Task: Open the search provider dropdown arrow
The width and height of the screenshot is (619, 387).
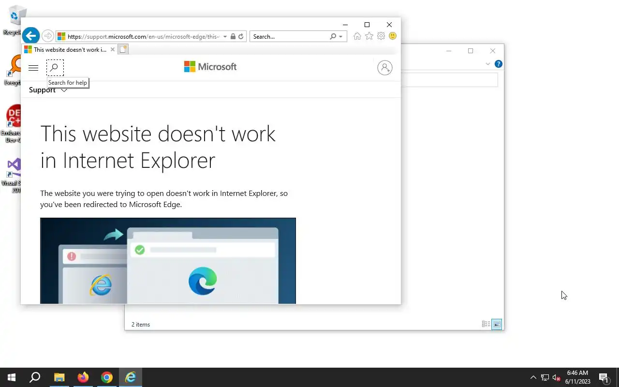Action: pyautogui.click(x=341, y=37)
